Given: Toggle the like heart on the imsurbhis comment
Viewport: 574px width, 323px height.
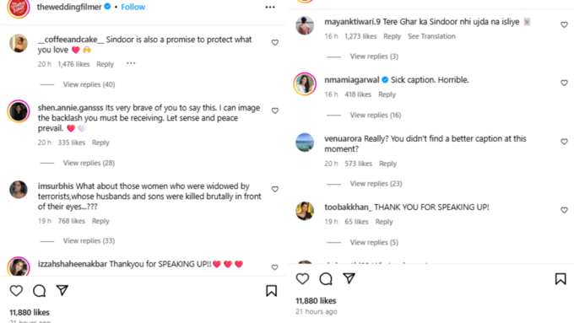Looking at the screenshot, I should point(275,189).
